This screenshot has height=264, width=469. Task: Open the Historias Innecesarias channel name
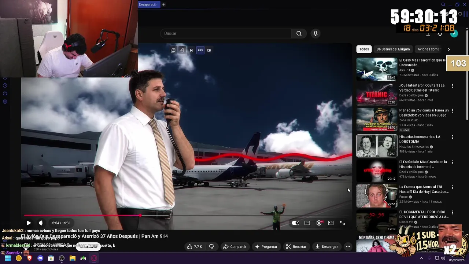(x=414, y=147)
